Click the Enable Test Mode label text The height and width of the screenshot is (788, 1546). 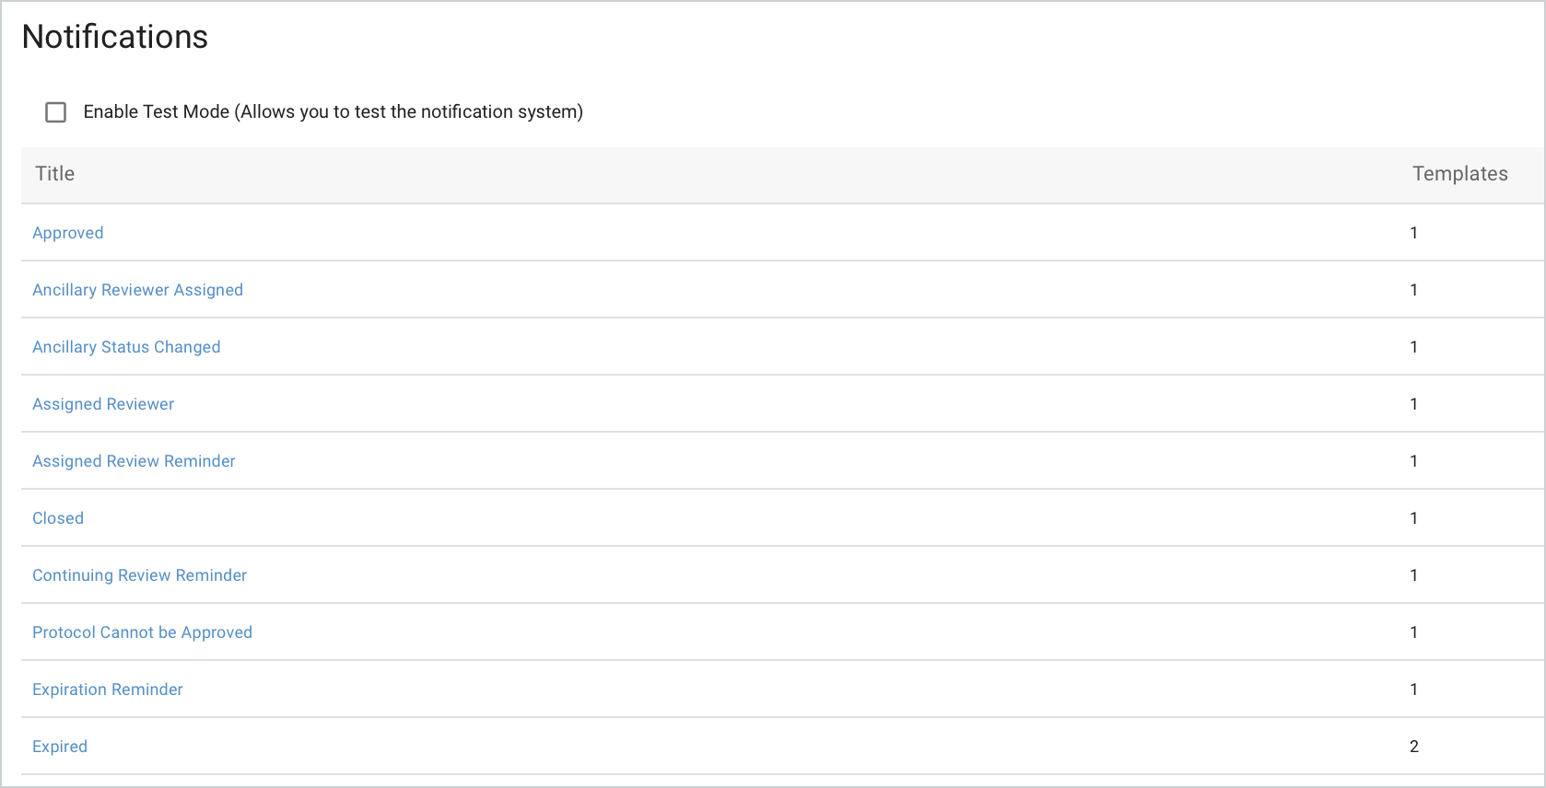tap(333, 111)
